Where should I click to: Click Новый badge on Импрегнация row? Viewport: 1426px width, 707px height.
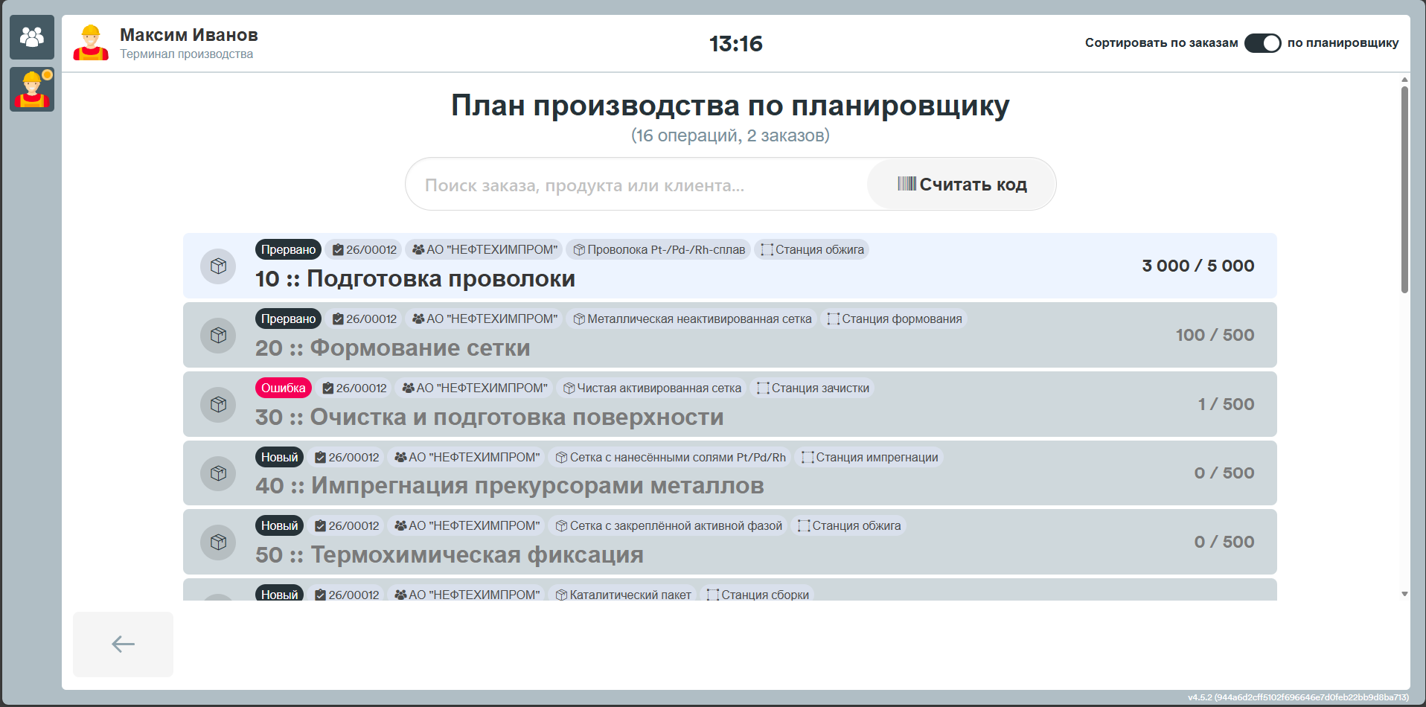(279, 457)
